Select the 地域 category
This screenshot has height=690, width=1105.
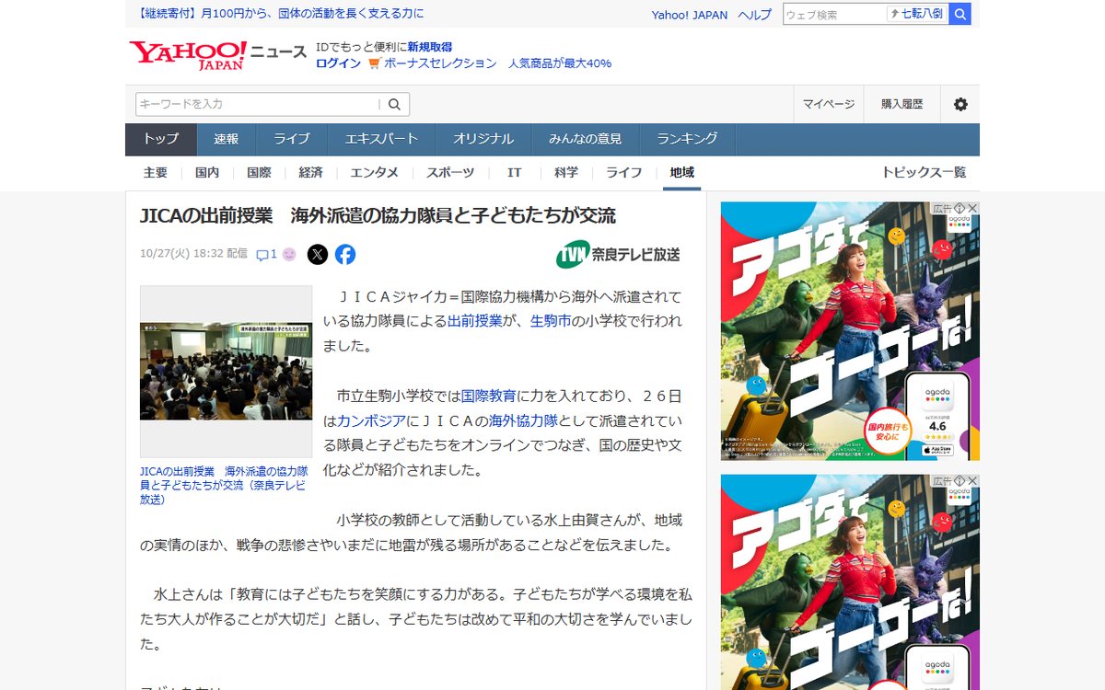682,173
